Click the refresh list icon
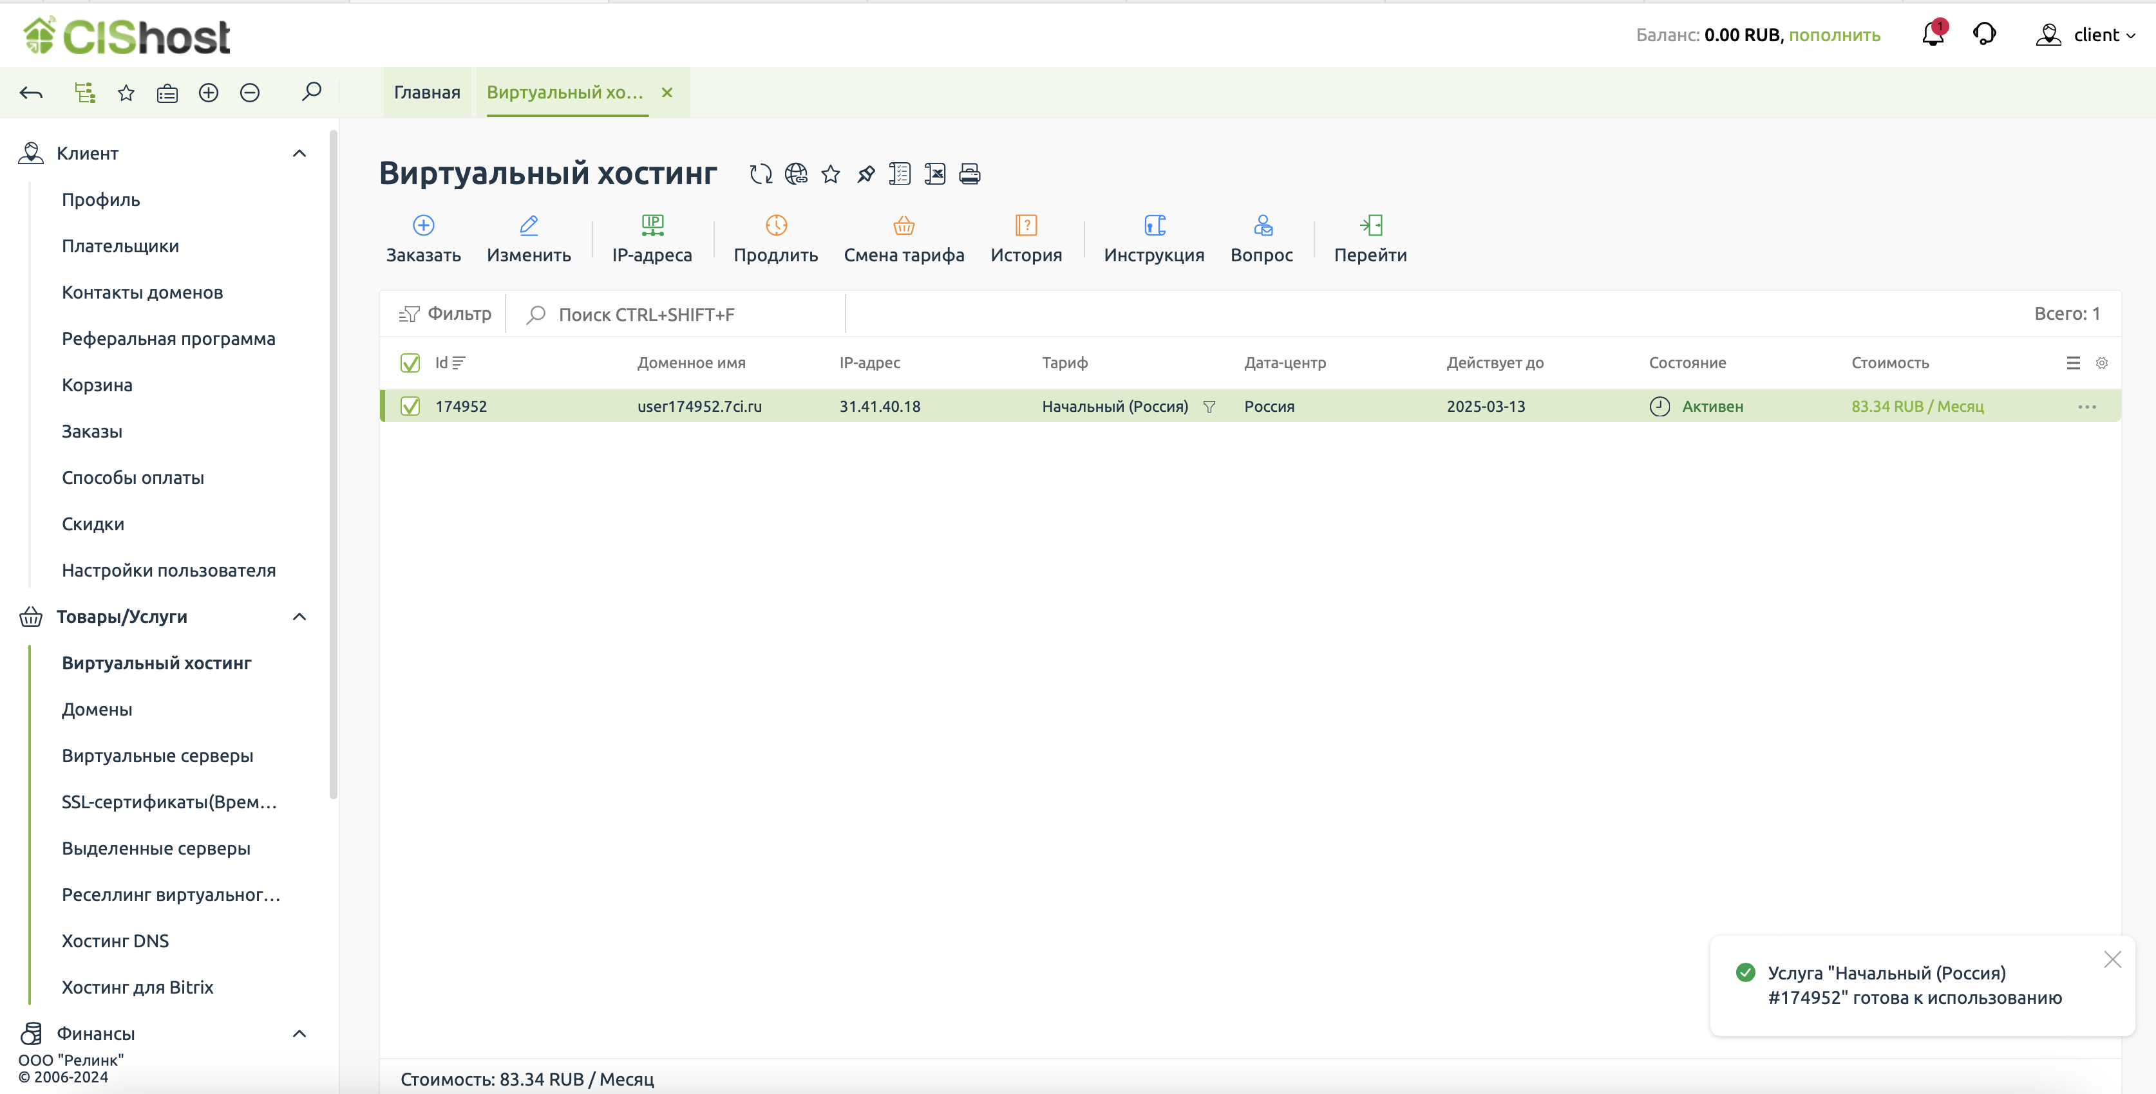Viewport: 2156px width, 1094px height. 760,174
